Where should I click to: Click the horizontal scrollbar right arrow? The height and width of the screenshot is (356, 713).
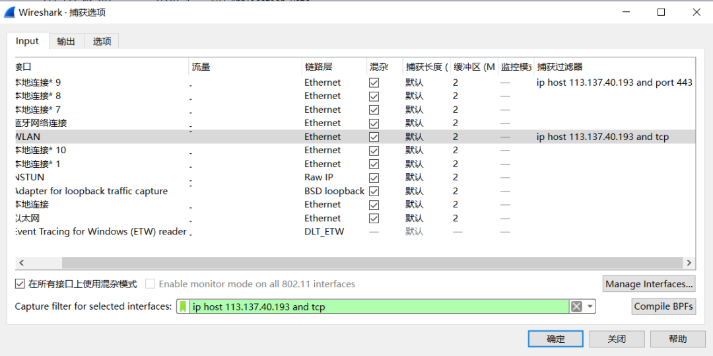[x=689, y=263]
